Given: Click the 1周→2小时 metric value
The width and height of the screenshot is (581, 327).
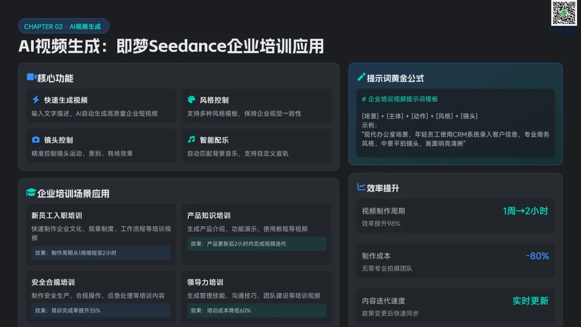Looking at the screenshot, I should click(x=525, y=211).
